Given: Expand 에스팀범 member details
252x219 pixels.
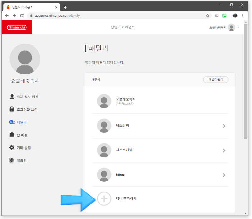Looking at the screenshot, I should click(224, 126).
